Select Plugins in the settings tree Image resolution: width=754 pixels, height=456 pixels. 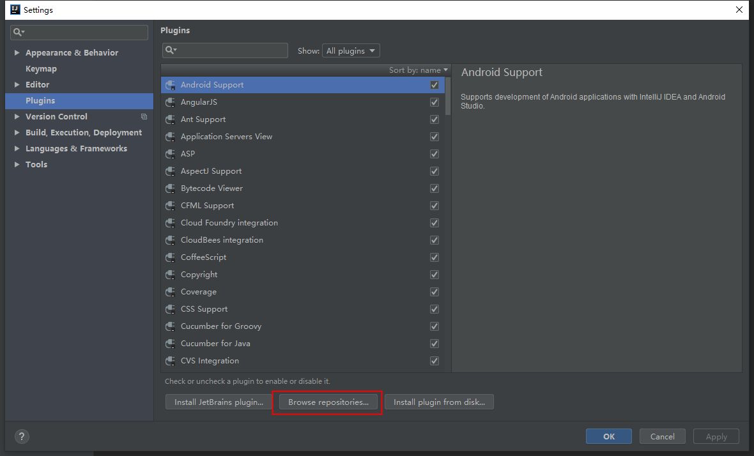[79, 101]
